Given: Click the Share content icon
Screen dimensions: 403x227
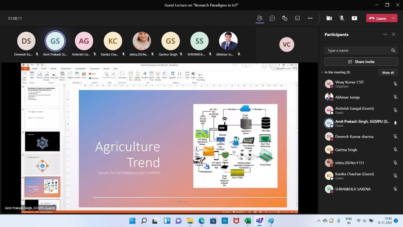Looking at the screenshot, I should pos(354,18).
